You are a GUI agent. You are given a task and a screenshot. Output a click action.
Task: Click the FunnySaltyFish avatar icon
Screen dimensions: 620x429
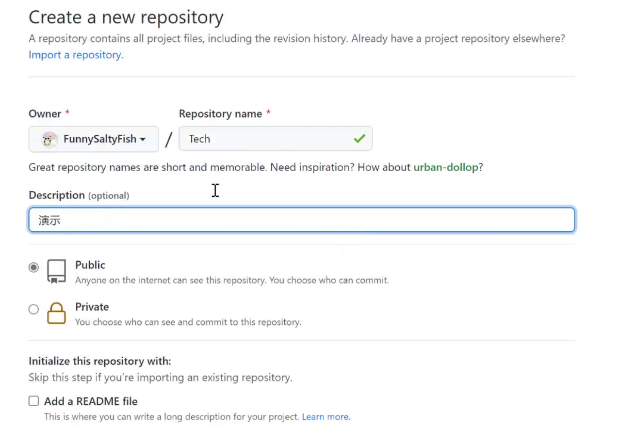click(x=49, y=140)
